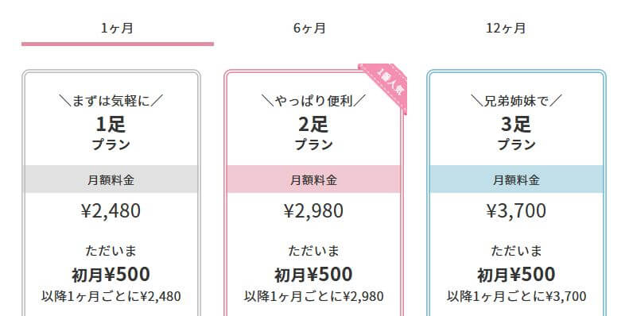Click the blue 月額料金 header bar
Image resolution: width=629 pixels, height=316 pixels.
point(516,179)
